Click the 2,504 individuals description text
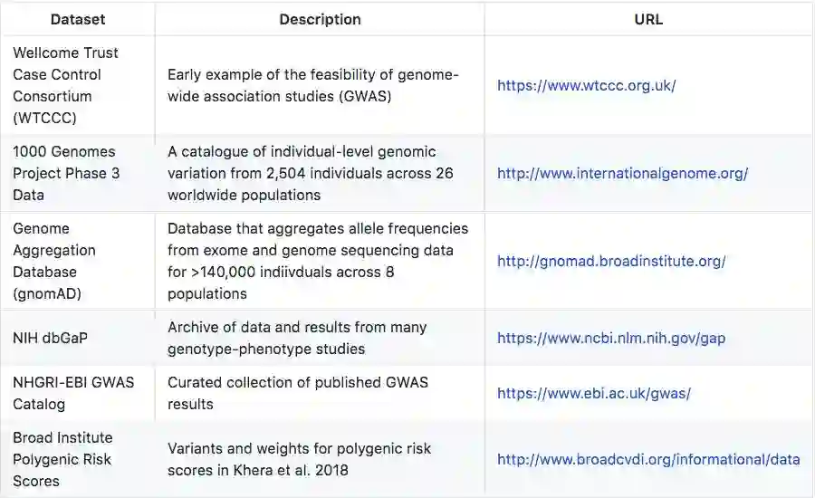This screenshot has height=498, width=815. pos(310,173)
